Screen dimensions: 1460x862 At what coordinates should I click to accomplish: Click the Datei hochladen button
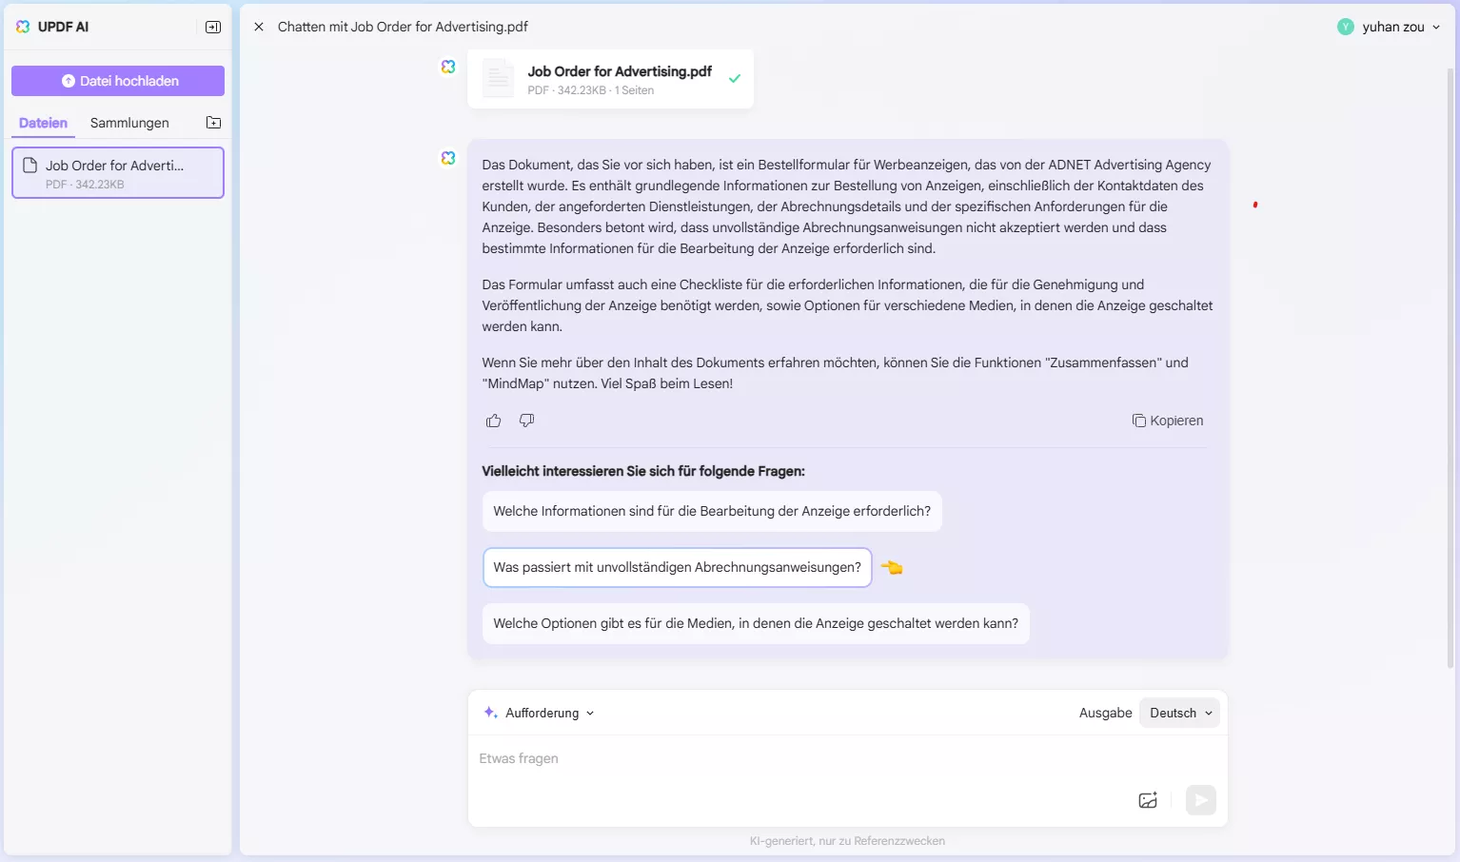tap(118, 81)
